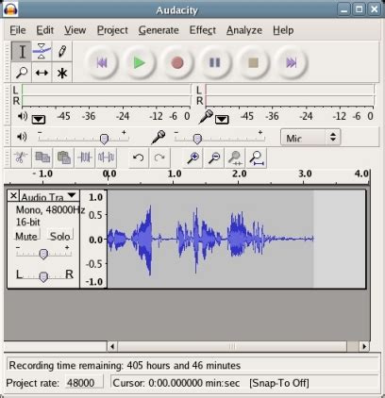Click the 'Mono, 48000Hz' track info text
Viewport: 385px width, 398px height.
pos(50,209)
